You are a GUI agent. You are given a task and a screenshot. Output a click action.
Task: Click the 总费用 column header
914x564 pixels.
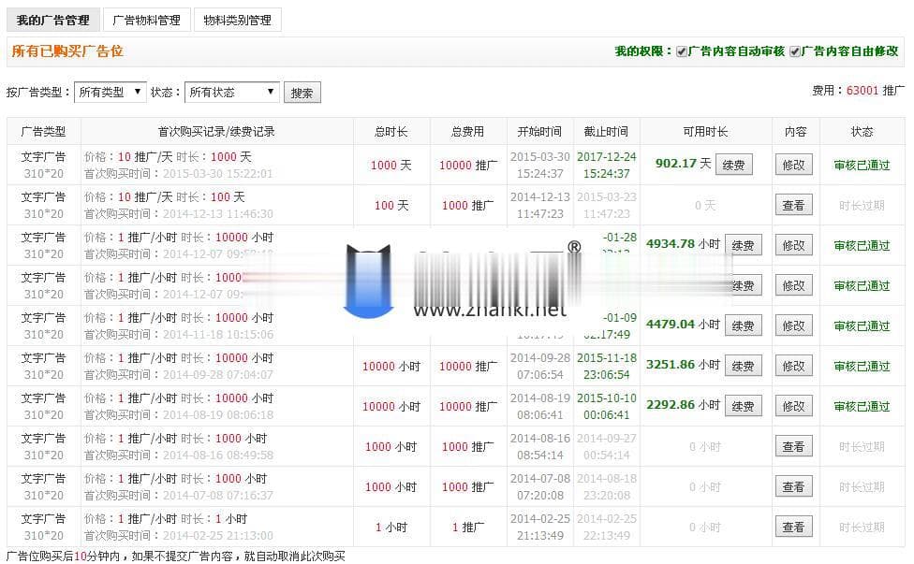[x=468, y=132]
